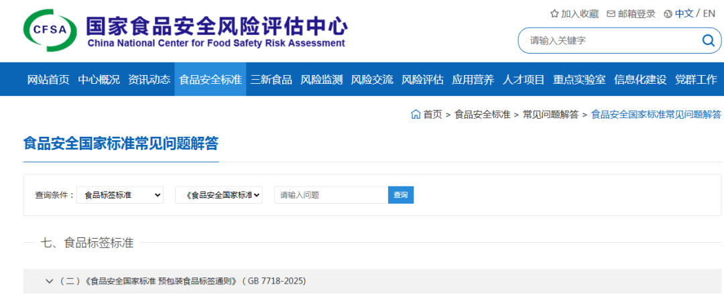Screen dimensions: 724x295
Task: Click the envelope icon beside 邮箱登录
Action: click(x=611, y=14)
